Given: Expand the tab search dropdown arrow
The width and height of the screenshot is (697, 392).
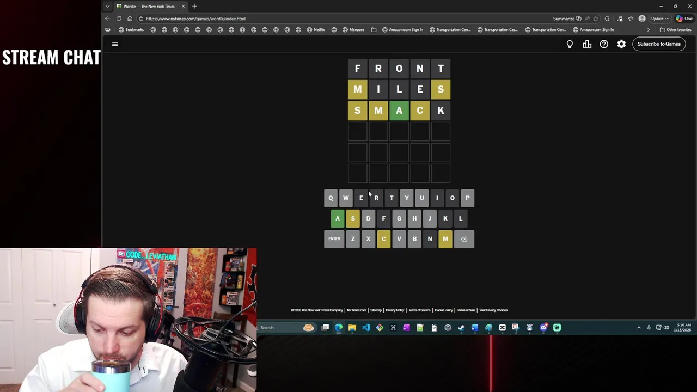Looking at the screenshot, I should 107,7.
